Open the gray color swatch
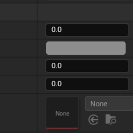133x133 pixels. 86,48
